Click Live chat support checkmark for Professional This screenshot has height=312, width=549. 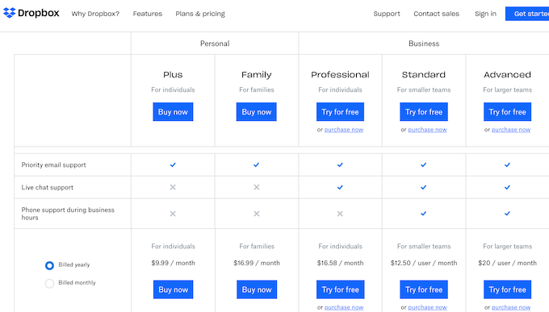pyautogui.click(x=340, y=188)
